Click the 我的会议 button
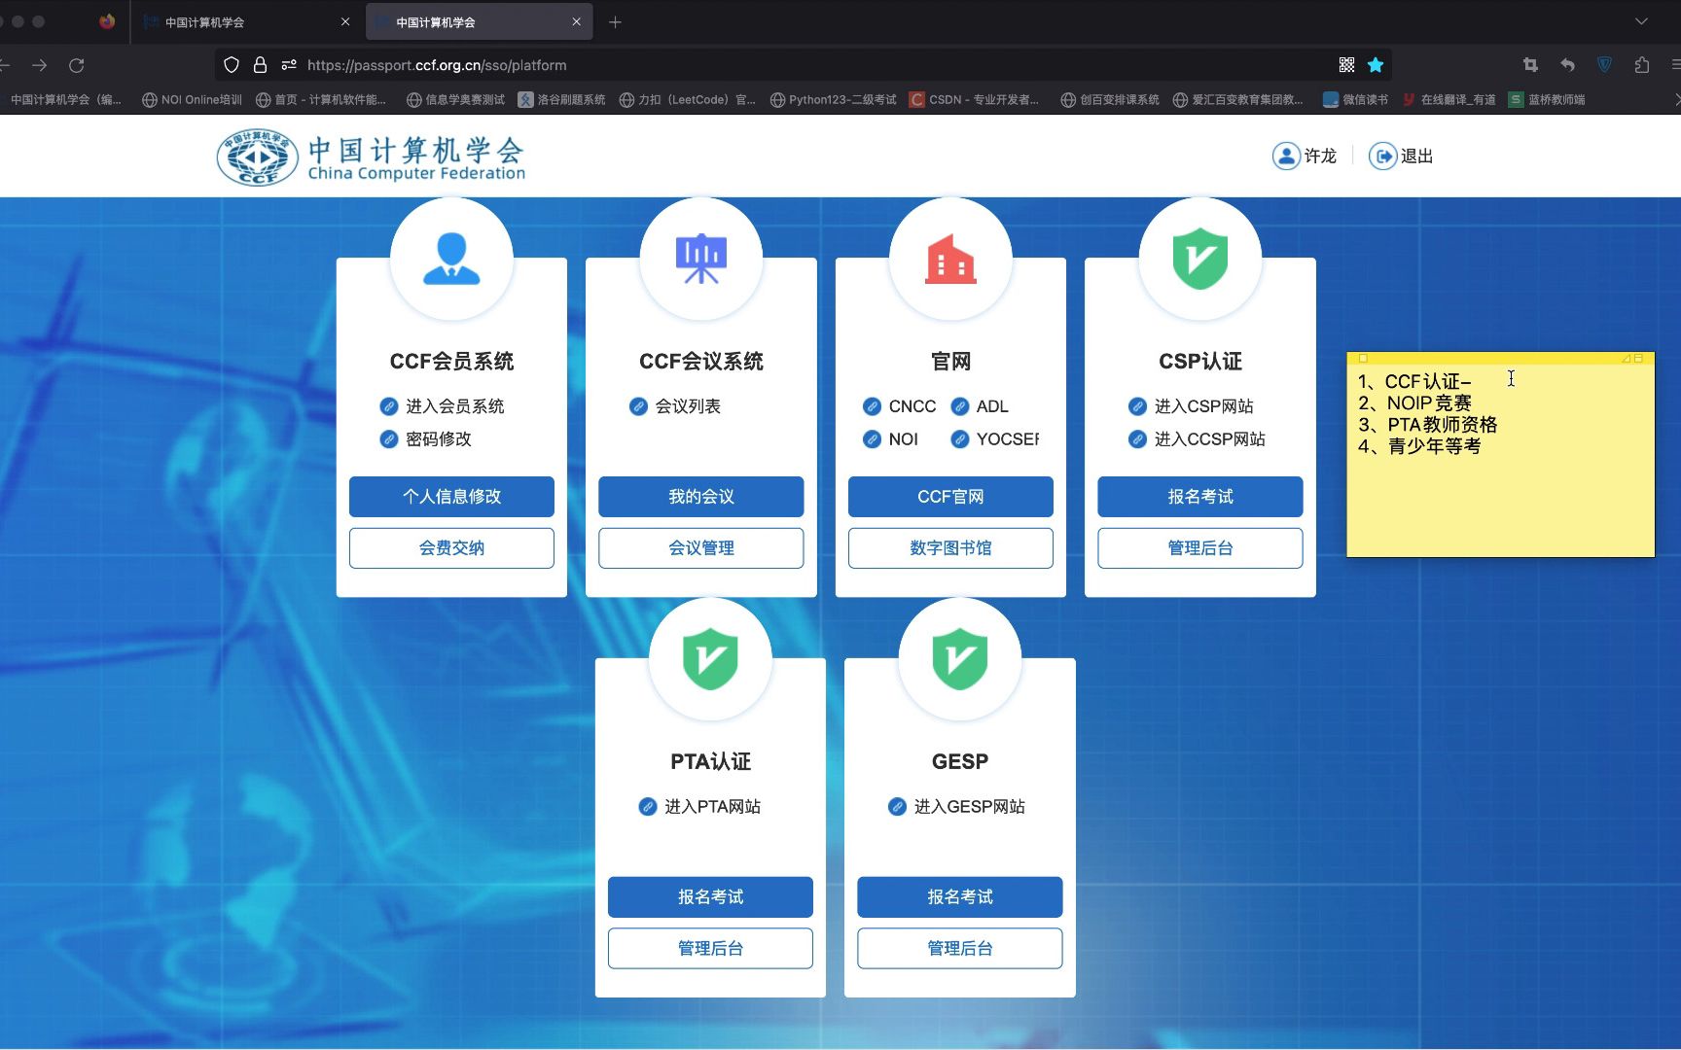The width and height of the screenshot is (1681, 1050). click(701, 497)
